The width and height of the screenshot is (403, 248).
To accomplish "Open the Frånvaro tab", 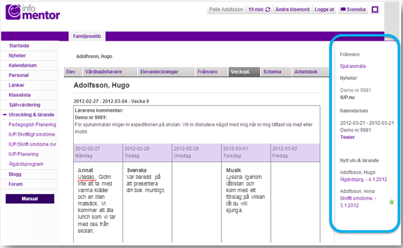I will (x=207, y=72).
